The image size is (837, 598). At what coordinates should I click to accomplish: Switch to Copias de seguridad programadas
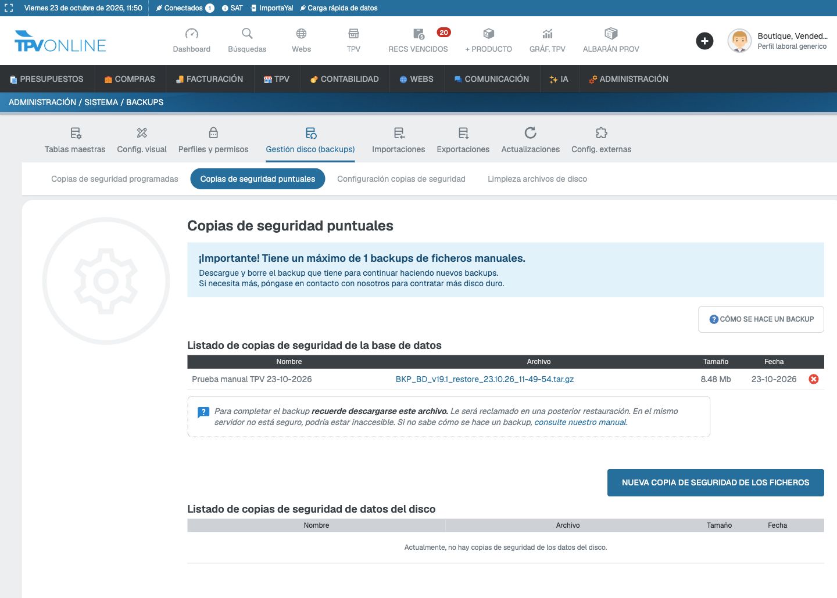point(115,179)
